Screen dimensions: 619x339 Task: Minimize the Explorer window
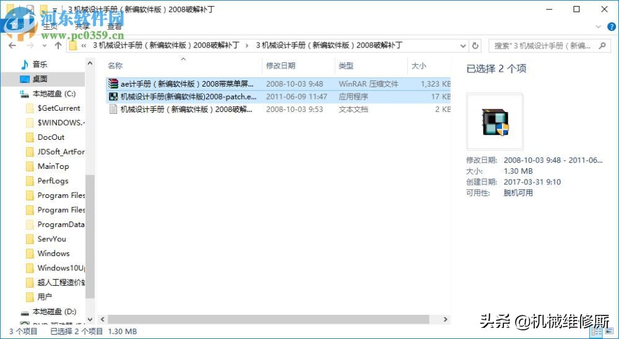(549, 9)
